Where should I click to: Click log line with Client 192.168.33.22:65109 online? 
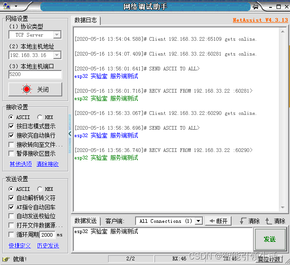pyautogui.click(x=166, y=39)
